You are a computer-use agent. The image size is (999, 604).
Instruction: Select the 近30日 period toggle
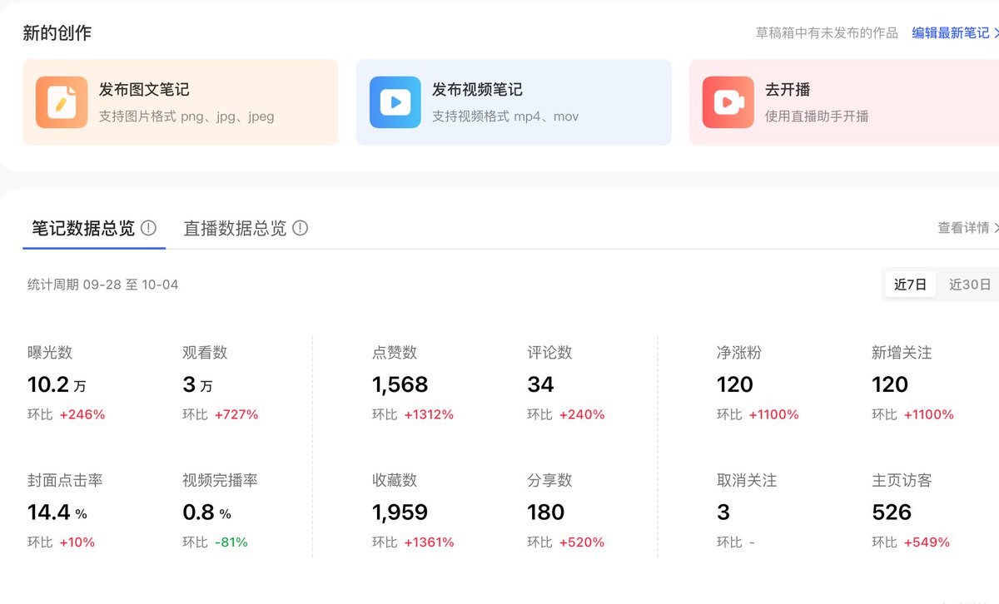970,285
